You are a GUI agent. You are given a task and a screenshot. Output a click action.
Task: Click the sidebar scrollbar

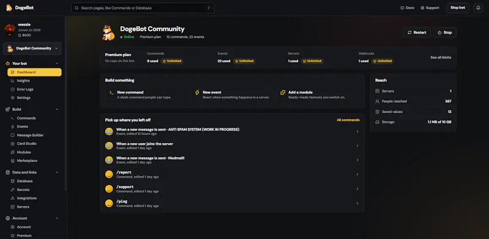point(66,103)
